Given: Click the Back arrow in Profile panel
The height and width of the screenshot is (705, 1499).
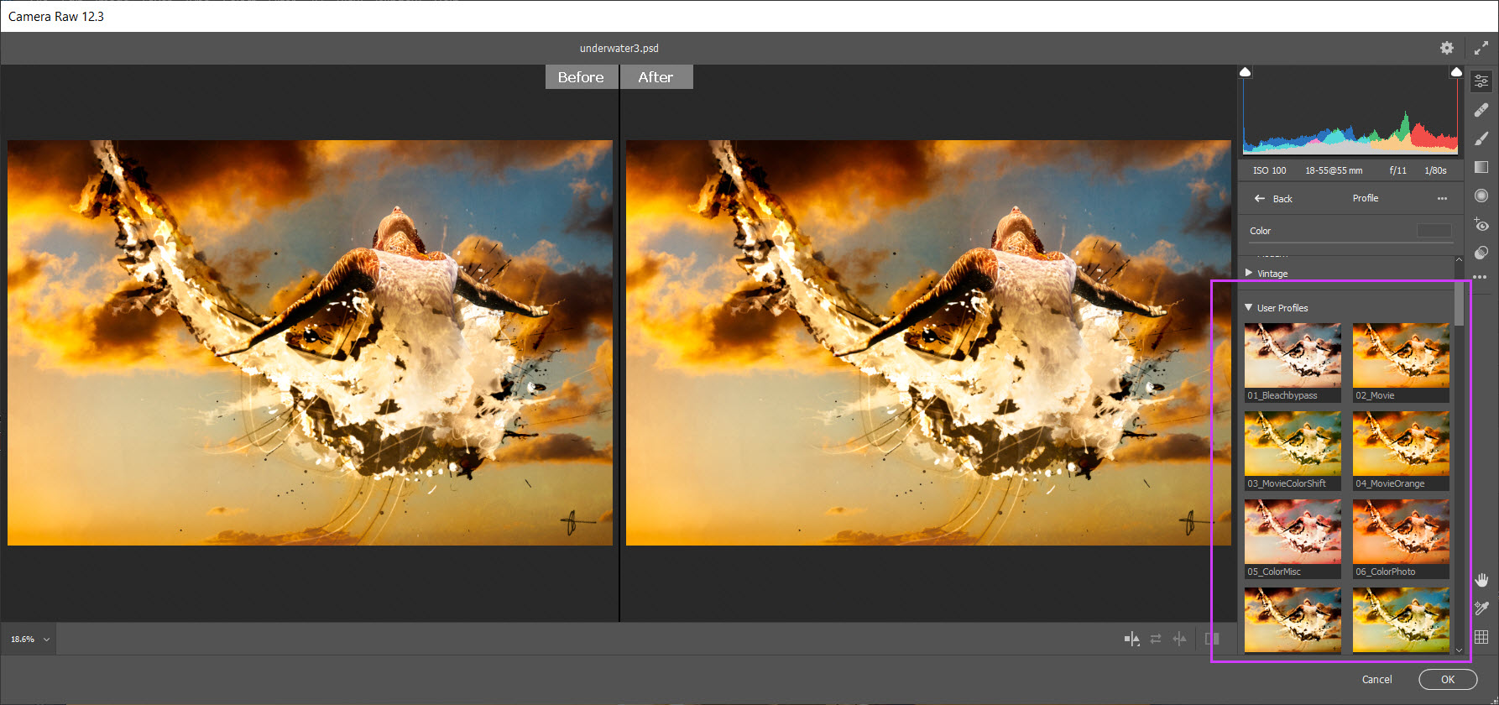Looking at the screenshot, I should tap(1259, 199).
